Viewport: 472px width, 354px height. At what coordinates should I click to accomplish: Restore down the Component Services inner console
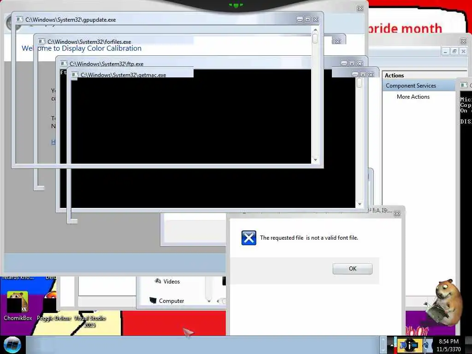tap(454, 52)
